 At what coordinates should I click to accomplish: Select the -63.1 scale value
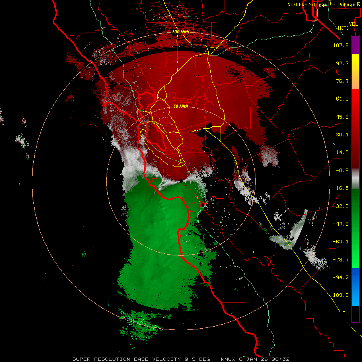click(341, 242)
